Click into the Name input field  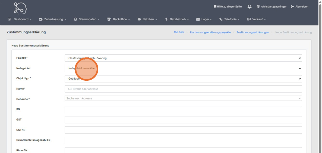tap(183, 89)
